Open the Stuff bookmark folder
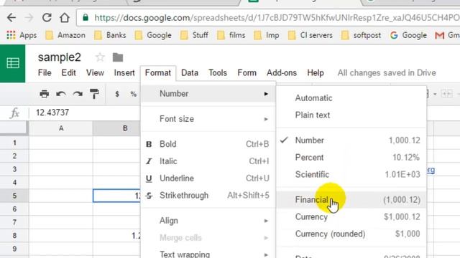460x258 pixels. click(x=194, y=35)
